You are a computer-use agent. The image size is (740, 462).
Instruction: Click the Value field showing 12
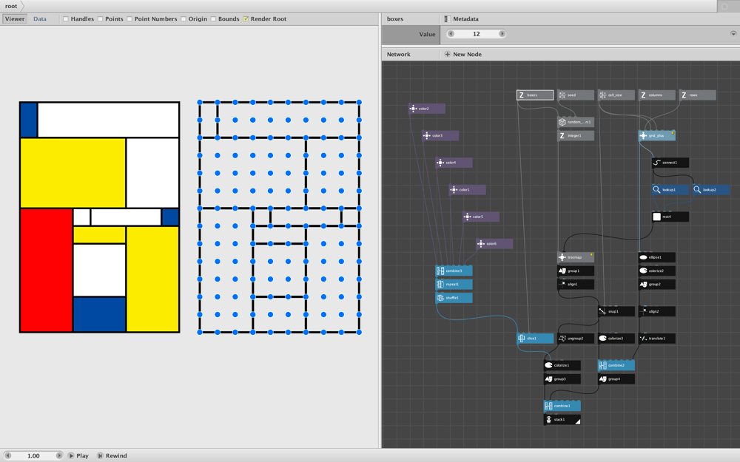pyautogui.click(x=476, y=34)
